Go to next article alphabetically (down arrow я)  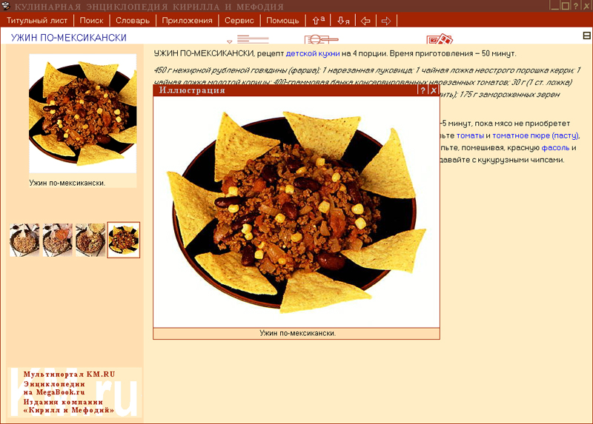pos(343,21)
